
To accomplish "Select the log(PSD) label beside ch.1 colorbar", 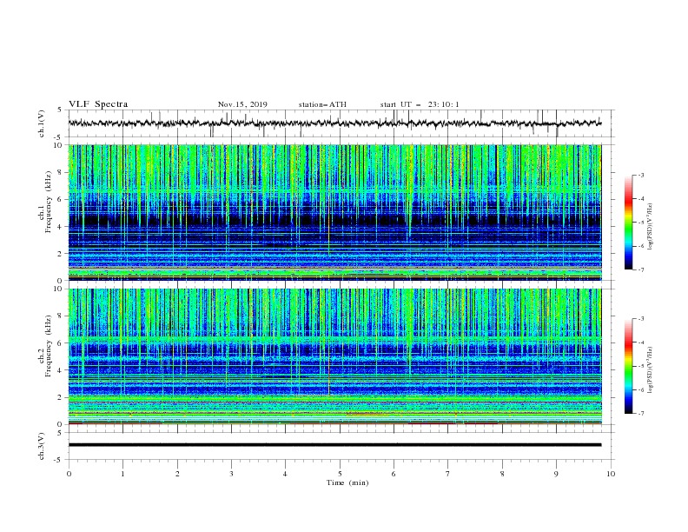I will (x=651, y=227).
